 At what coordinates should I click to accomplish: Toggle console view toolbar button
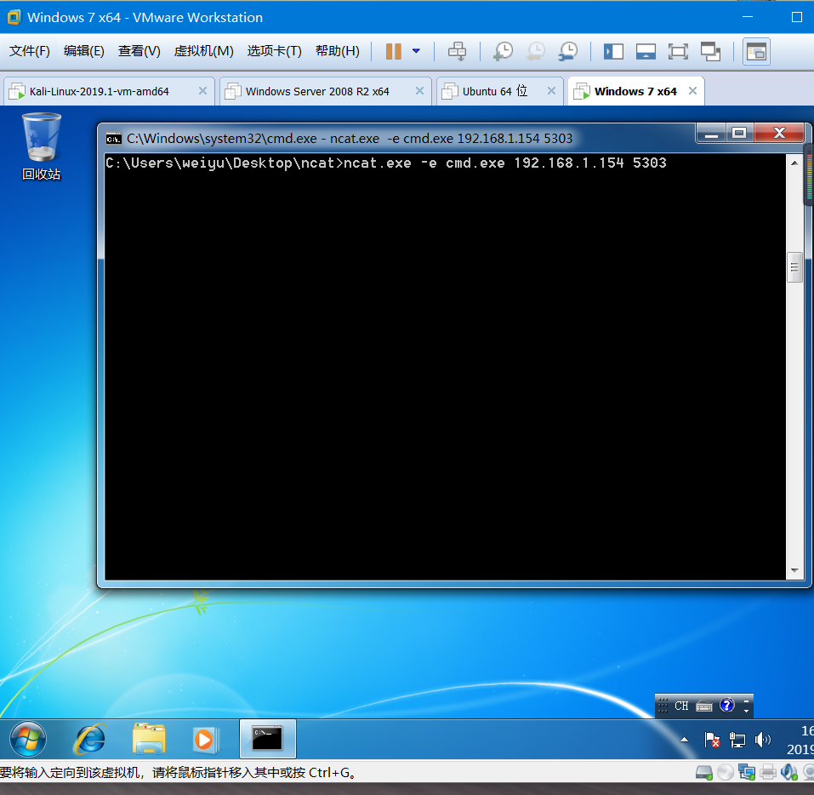(x=756, y=51)
